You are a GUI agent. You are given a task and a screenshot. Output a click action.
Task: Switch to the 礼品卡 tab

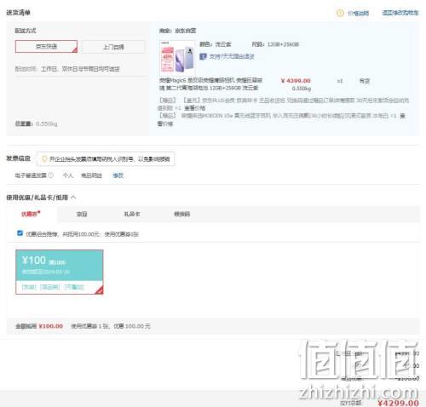pos(132,214)
